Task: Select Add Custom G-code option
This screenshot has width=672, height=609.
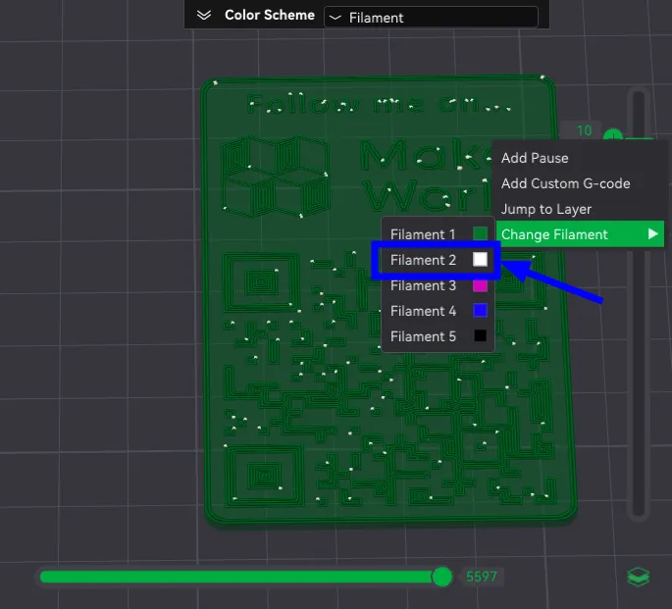Action: [565, 183]
